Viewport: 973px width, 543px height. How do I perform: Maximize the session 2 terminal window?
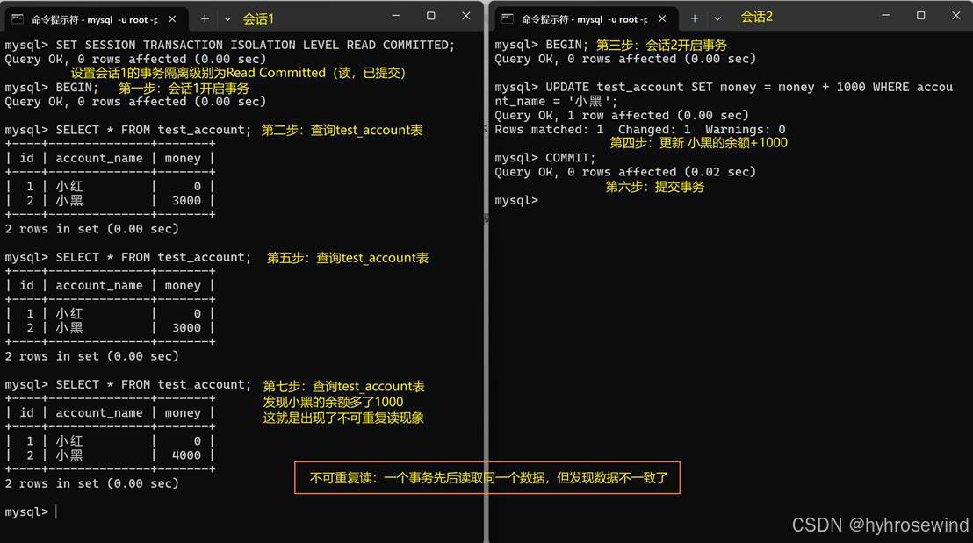pyautogui.click(x=921, y=16)
